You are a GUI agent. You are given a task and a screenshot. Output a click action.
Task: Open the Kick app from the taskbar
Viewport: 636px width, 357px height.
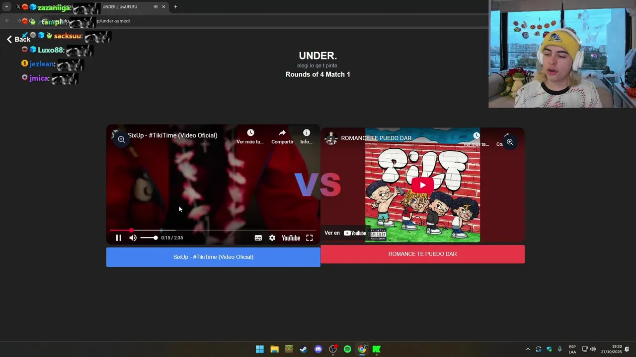pos(377,349)
